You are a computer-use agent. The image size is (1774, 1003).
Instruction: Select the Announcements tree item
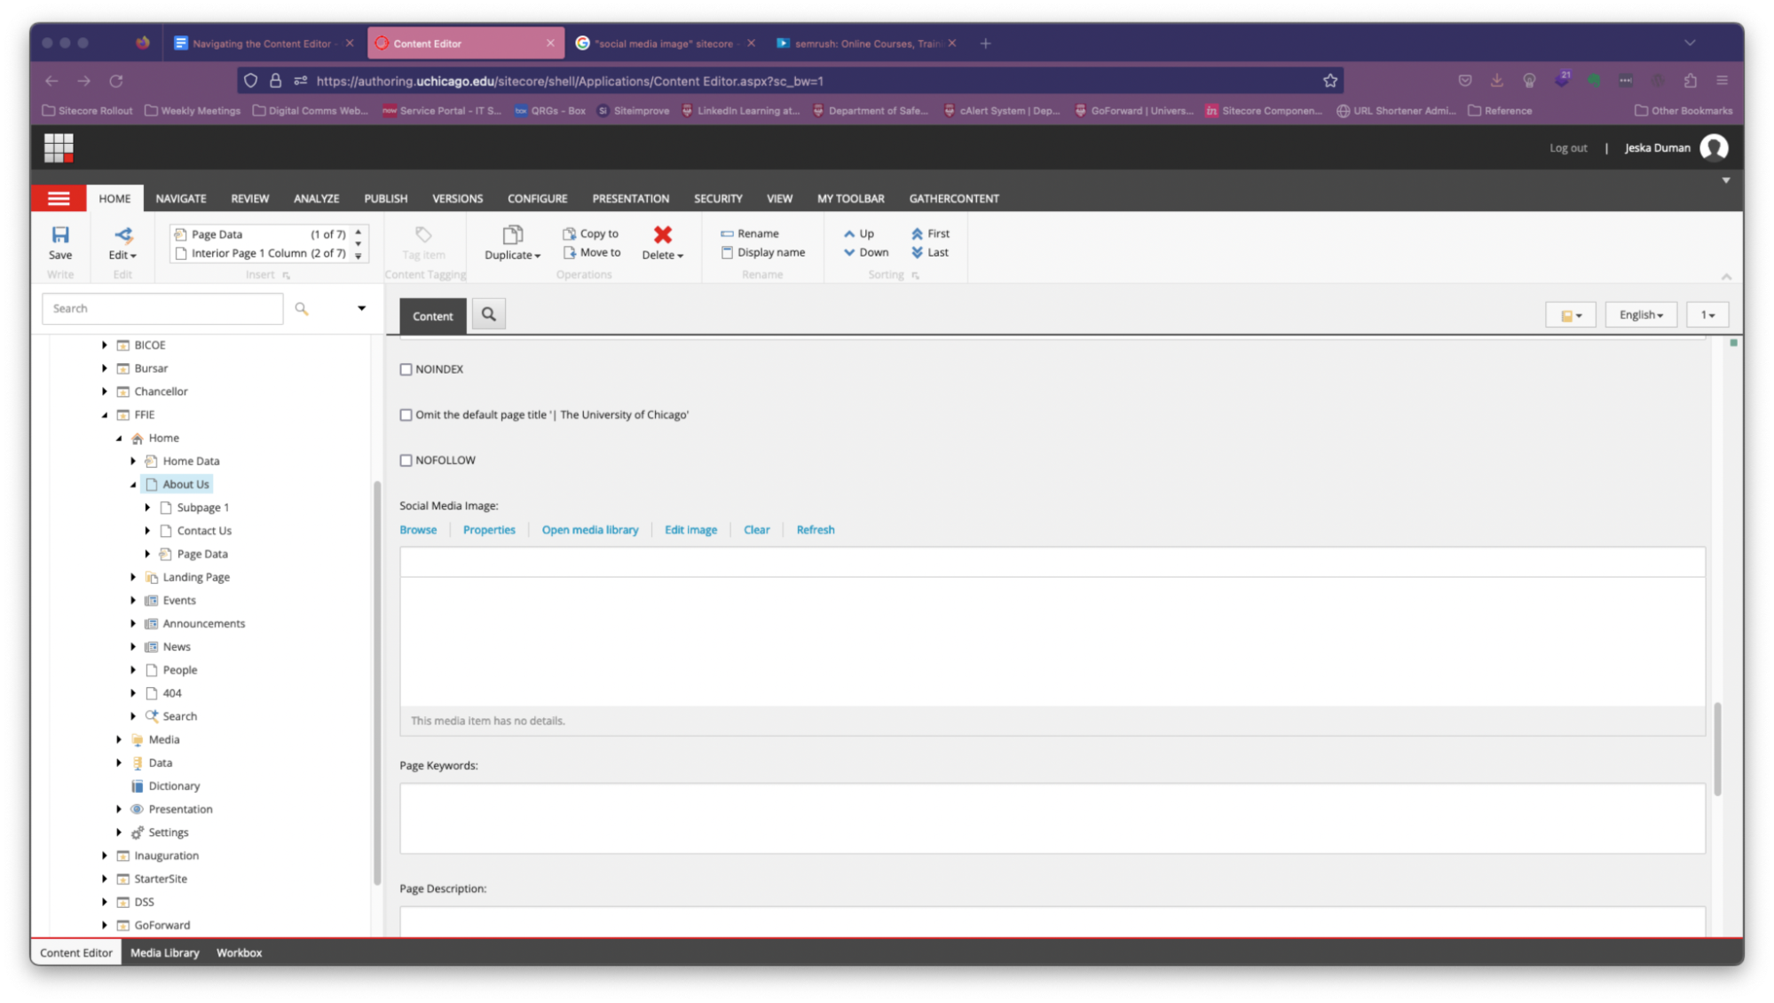click(x=203, y=623)
